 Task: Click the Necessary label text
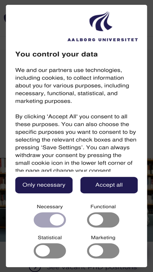[50, 207]
